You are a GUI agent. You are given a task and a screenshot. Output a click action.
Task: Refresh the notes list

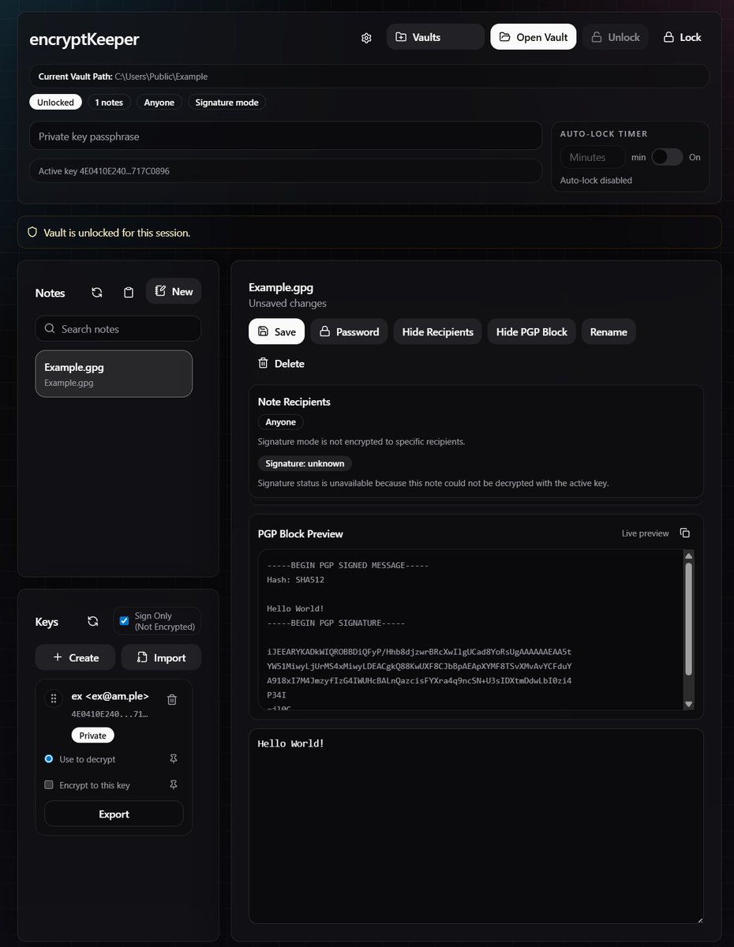tap(97, 292)
